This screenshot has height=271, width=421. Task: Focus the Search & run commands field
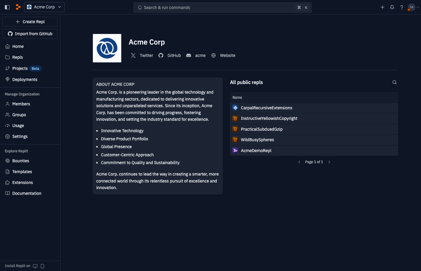[222, 8]
